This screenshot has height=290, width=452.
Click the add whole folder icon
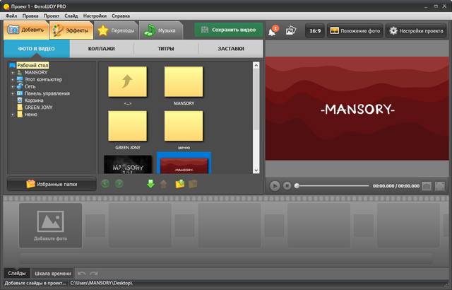(x=179, y=184)
